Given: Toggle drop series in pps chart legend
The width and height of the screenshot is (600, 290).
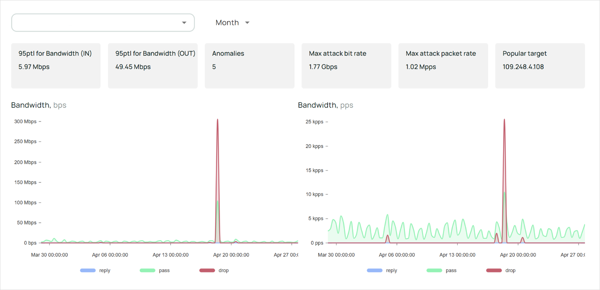Looking at the screenshot, I should tap(501, 271).
